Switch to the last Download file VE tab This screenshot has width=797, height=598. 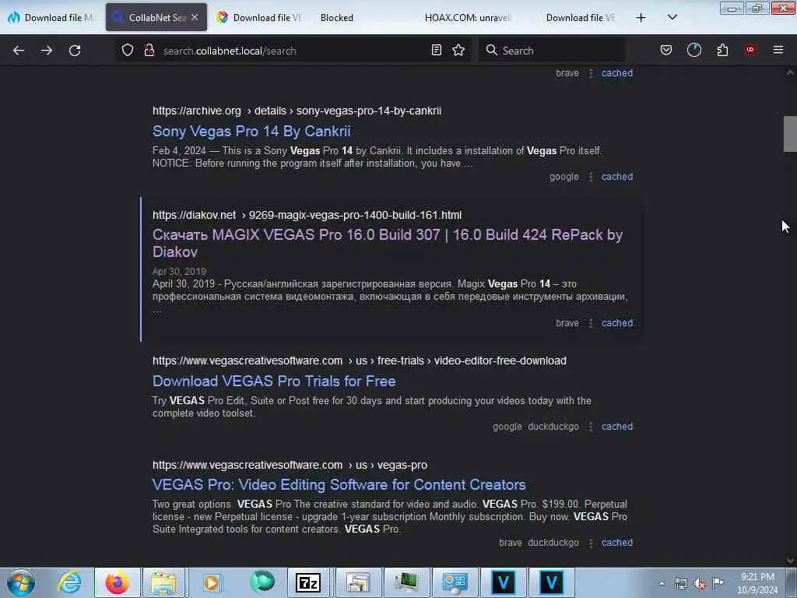pyautogui.click(x=579, y=17)
